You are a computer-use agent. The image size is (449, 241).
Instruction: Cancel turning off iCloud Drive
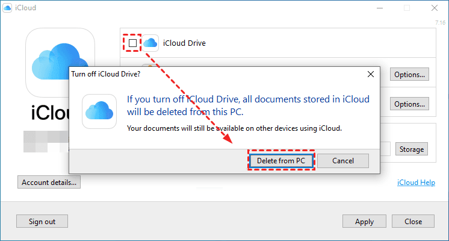(x=342, y=161)
